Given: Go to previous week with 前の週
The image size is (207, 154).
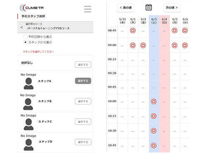Looking at the screenshot, I should pos(125,7).
